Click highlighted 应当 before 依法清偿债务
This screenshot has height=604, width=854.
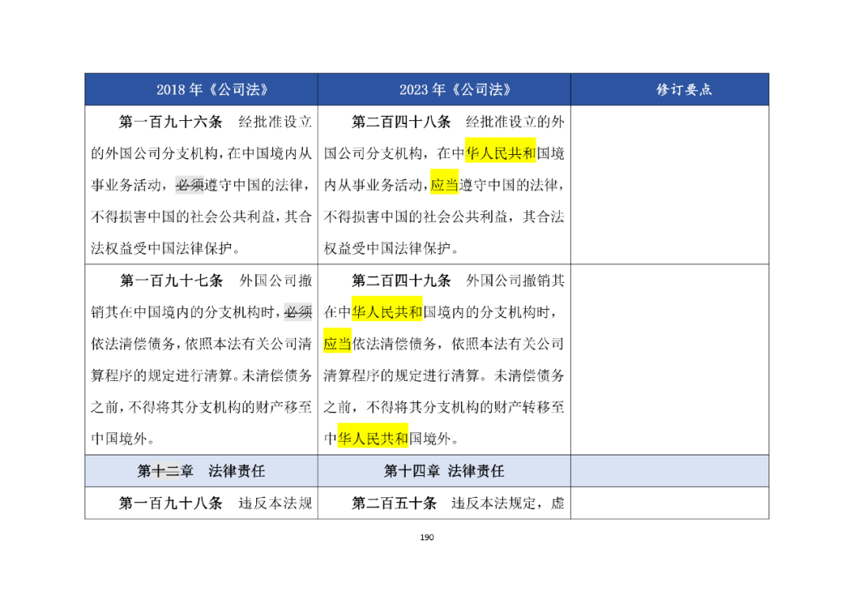(x=338, y=344)
